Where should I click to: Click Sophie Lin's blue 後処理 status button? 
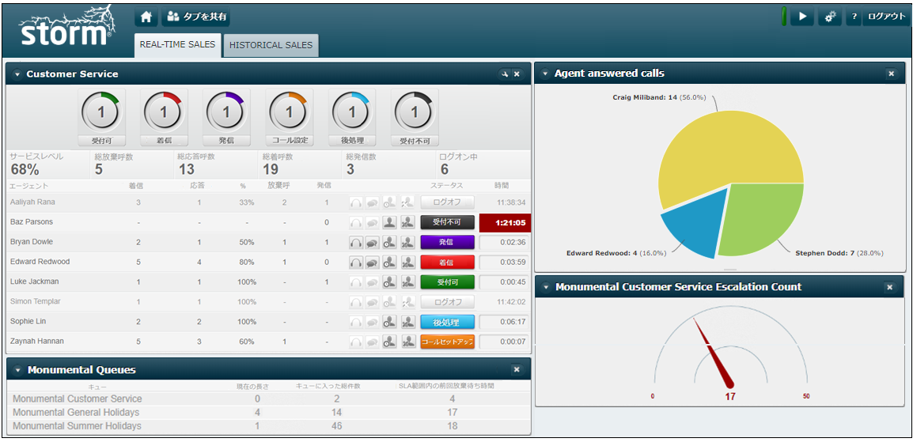tap(447, 322)
